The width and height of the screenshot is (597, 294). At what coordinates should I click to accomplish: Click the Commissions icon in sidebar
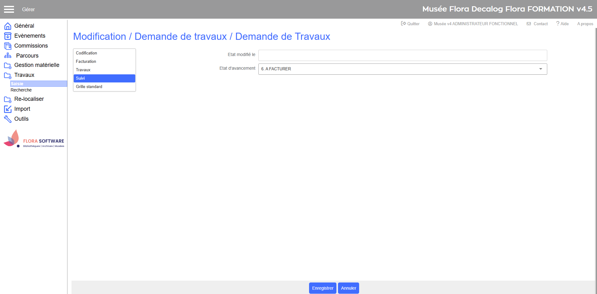tap(8, 46)
